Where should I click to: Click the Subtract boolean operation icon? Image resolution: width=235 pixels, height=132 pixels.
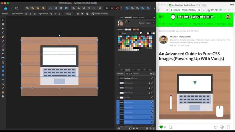132,8
